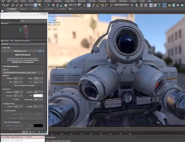Select the Select and Rotate tool
The image size is (185, 142).
[57, 5]
